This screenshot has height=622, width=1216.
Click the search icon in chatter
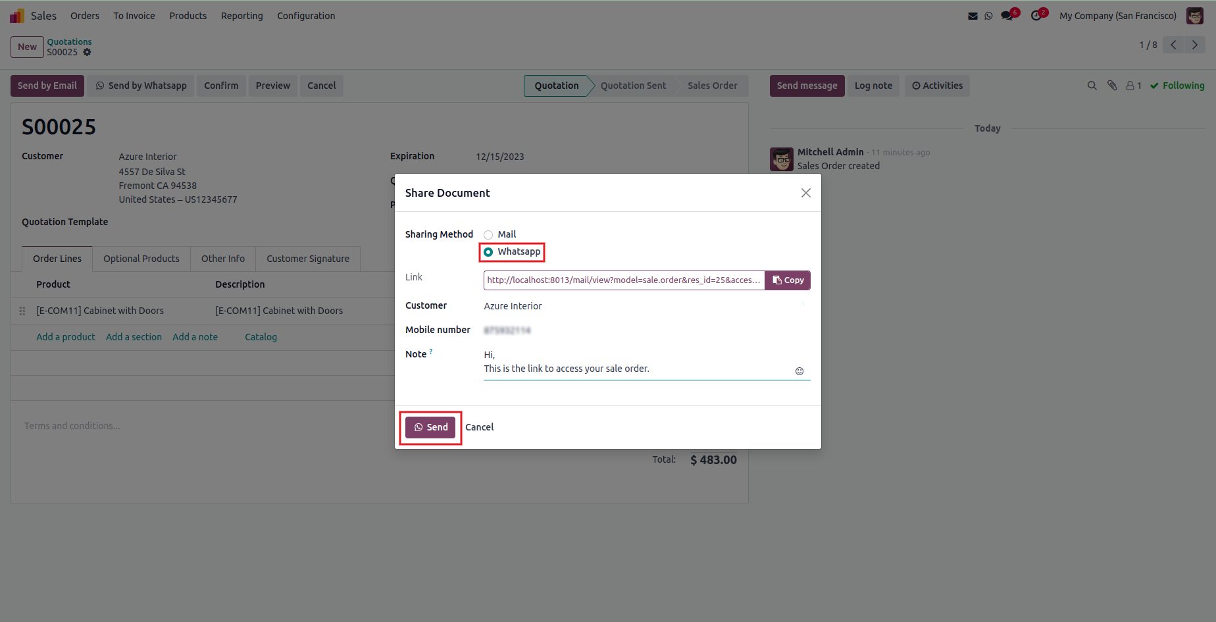[1092, 86]
